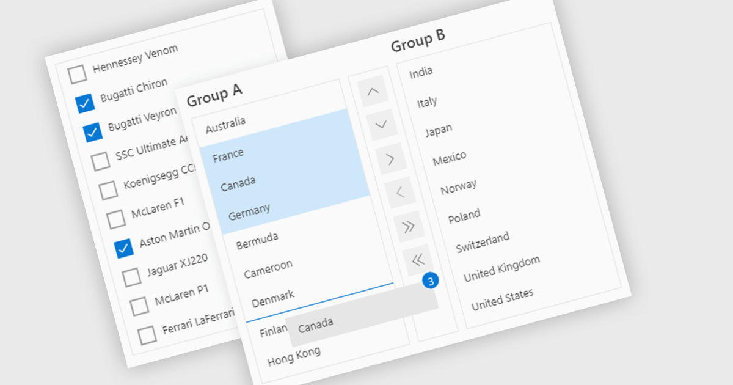The height and width of the screenshot is (385, 733).
Task: Uncheck the Aston Martin checkbox
Action: tap(124, 248)
